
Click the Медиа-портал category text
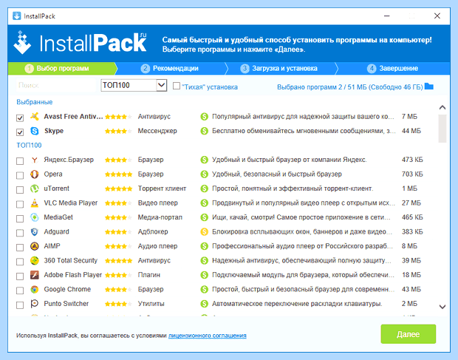(x=160, y=217)
